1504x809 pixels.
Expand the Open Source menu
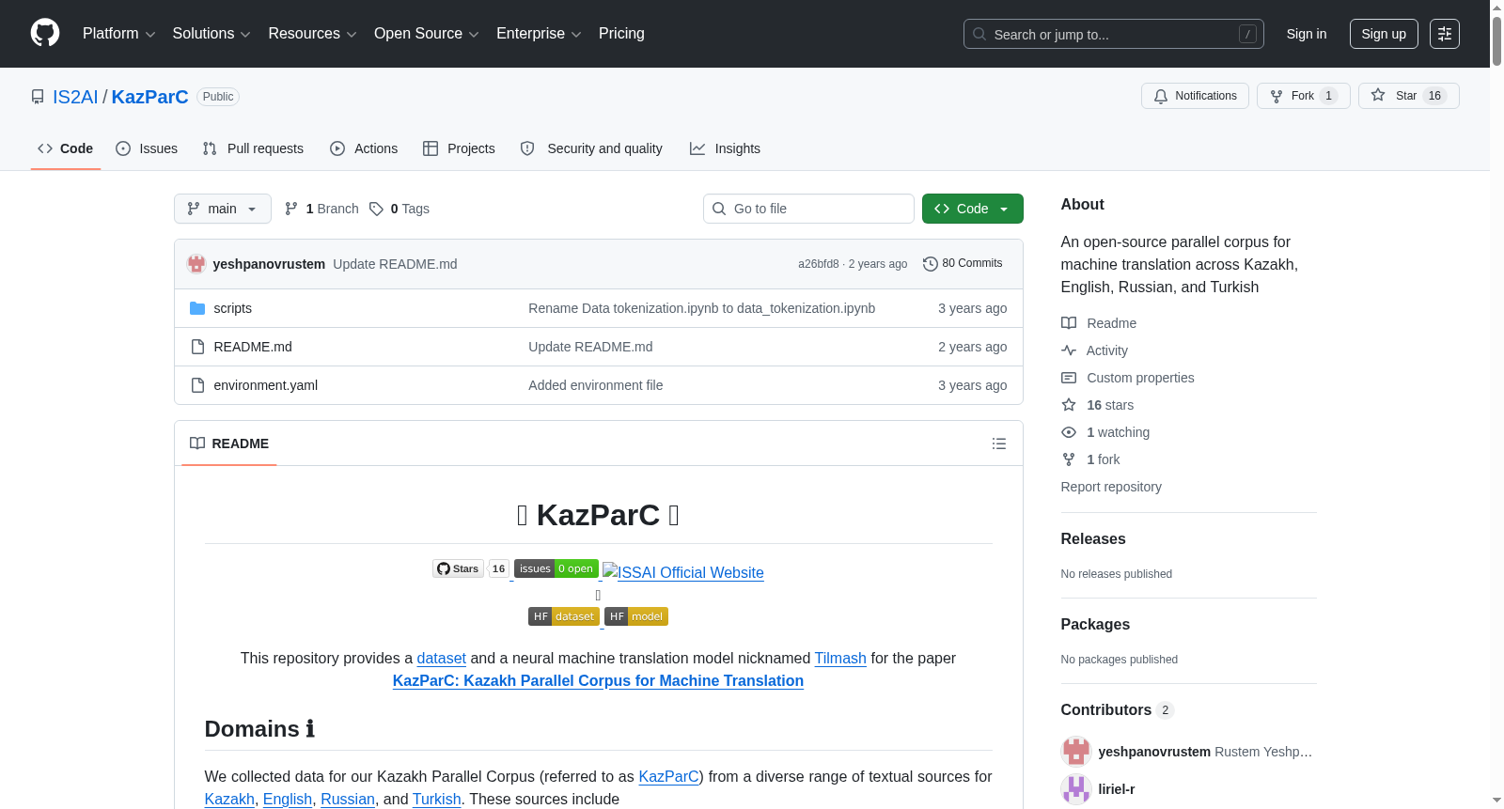click(427, 34)
